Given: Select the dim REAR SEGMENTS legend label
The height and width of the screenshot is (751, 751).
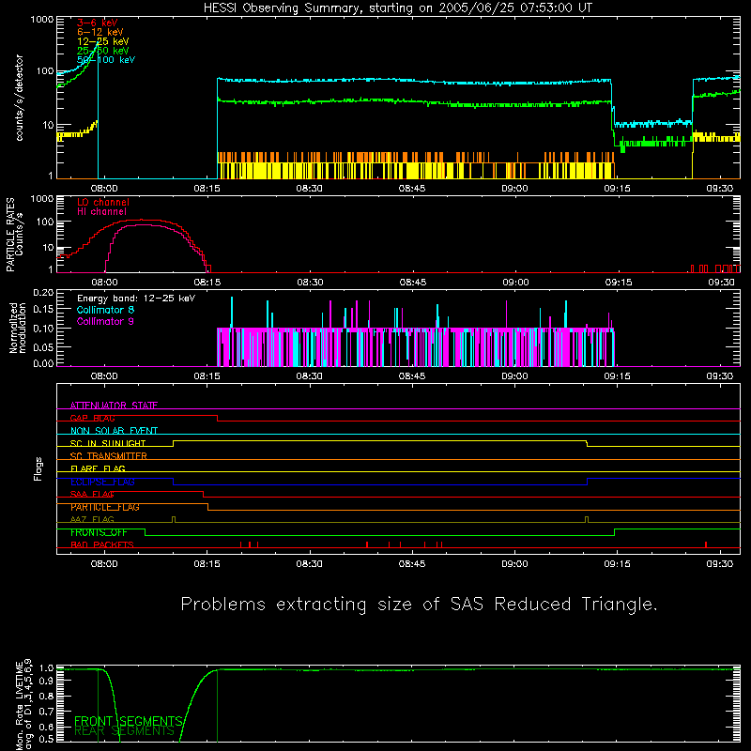Looking at the screenshot, I should (x=124, y=731).
